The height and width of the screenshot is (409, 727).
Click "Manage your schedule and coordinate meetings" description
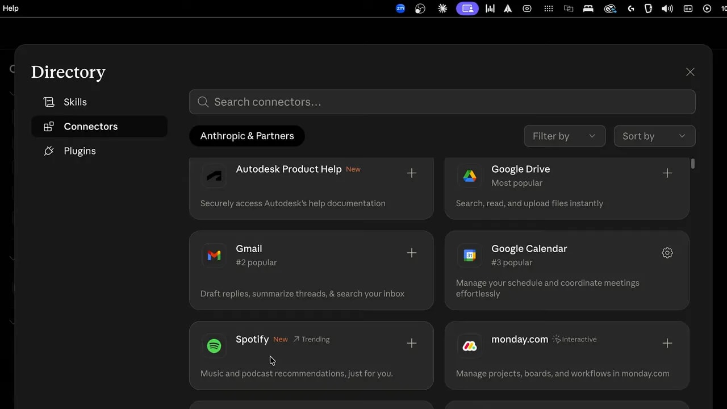(548, 288)
